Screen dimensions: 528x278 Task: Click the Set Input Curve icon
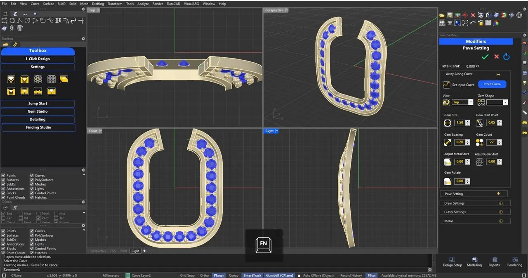pyautogui.click(x=446, y=85)
